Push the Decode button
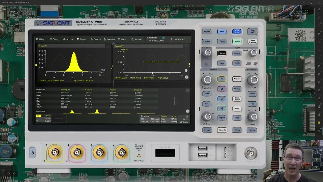Screen dimensions: 323x182 252,130
